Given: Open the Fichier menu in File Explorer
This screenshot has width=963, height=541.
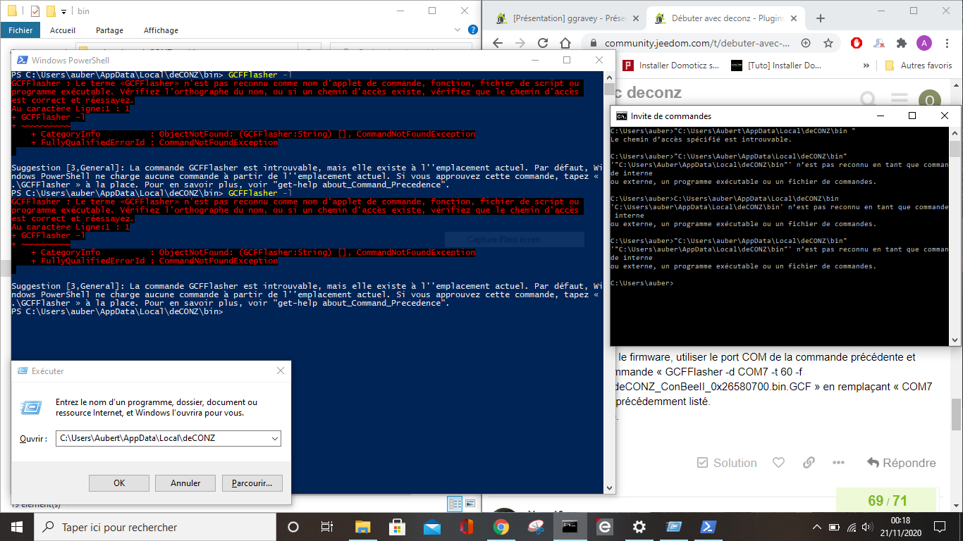Looking at the screenshot, I should [20, 30].
